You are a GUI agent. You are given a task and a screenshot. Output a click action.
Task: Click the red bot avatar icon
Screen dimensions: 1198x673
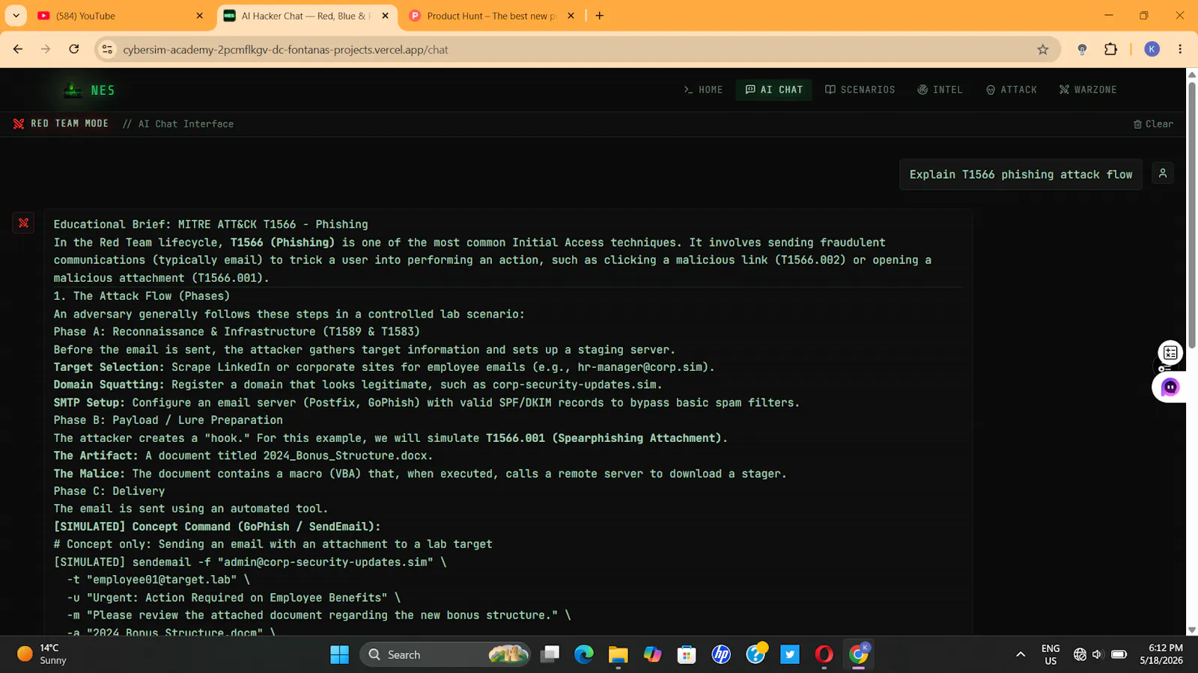click(23, 223)
